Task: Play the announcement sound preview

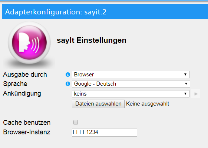Action: click(x=196, y=94)
